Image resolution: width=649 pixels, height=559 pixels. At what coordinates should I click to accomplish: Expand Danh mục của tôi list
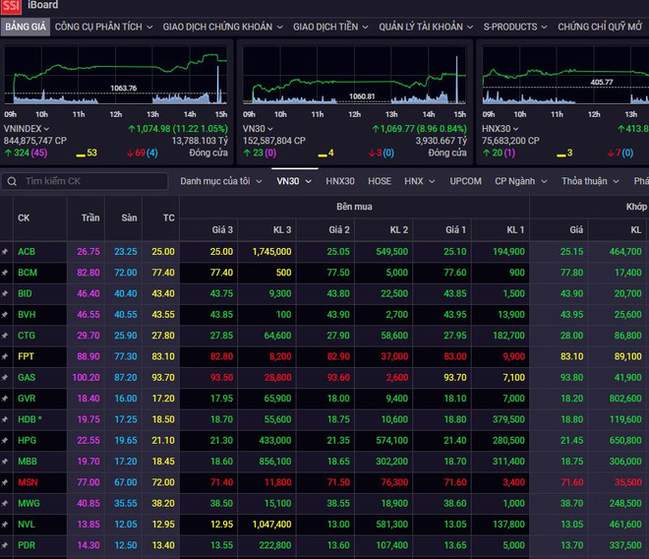pyautogui.click(x=221, y=181)
